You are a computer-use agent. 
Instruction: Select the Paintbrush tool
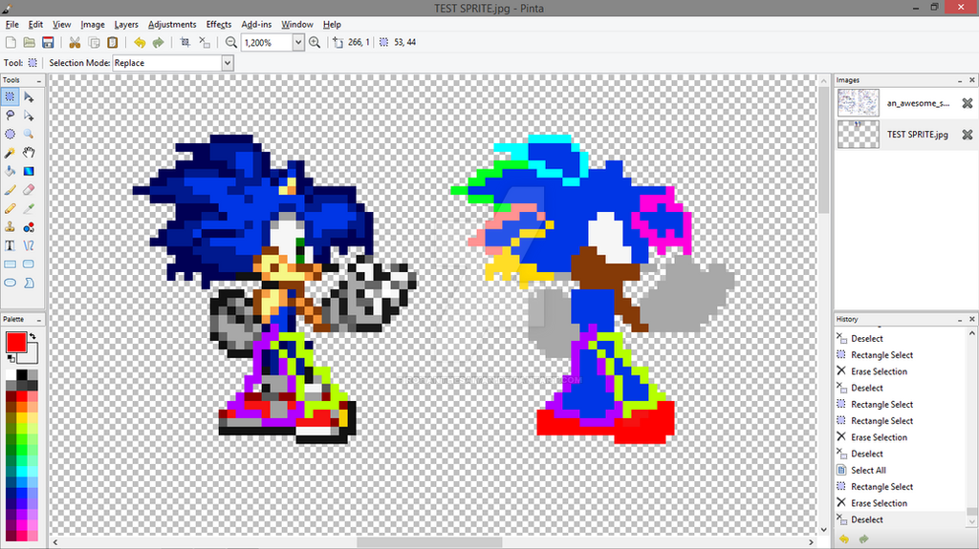[x=10, y=190]
